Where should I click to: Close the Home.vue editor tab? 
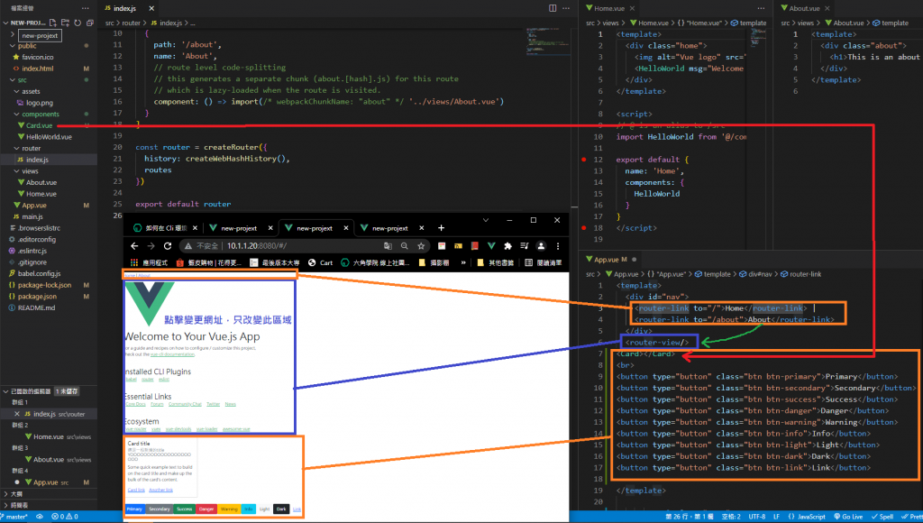pos(632,8)
